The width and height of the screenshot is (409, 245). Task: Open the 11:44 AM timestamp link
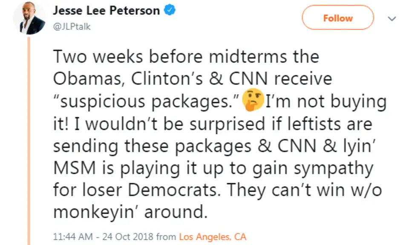69,236
